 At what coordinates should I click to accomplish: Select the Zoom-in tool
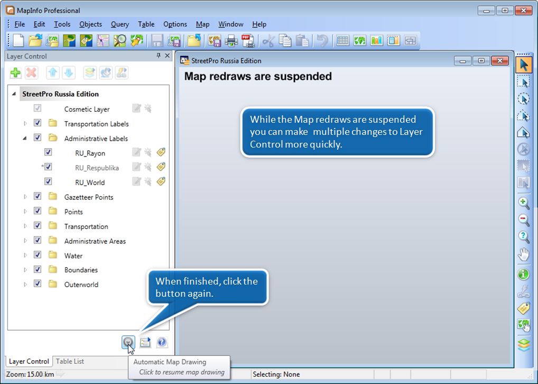[524, 203]
